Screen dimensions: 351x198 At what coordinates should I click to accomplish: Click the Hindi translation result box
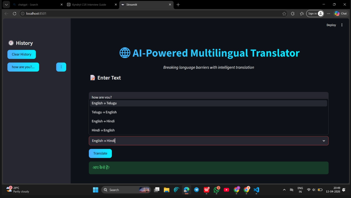[x=208, y=168]
